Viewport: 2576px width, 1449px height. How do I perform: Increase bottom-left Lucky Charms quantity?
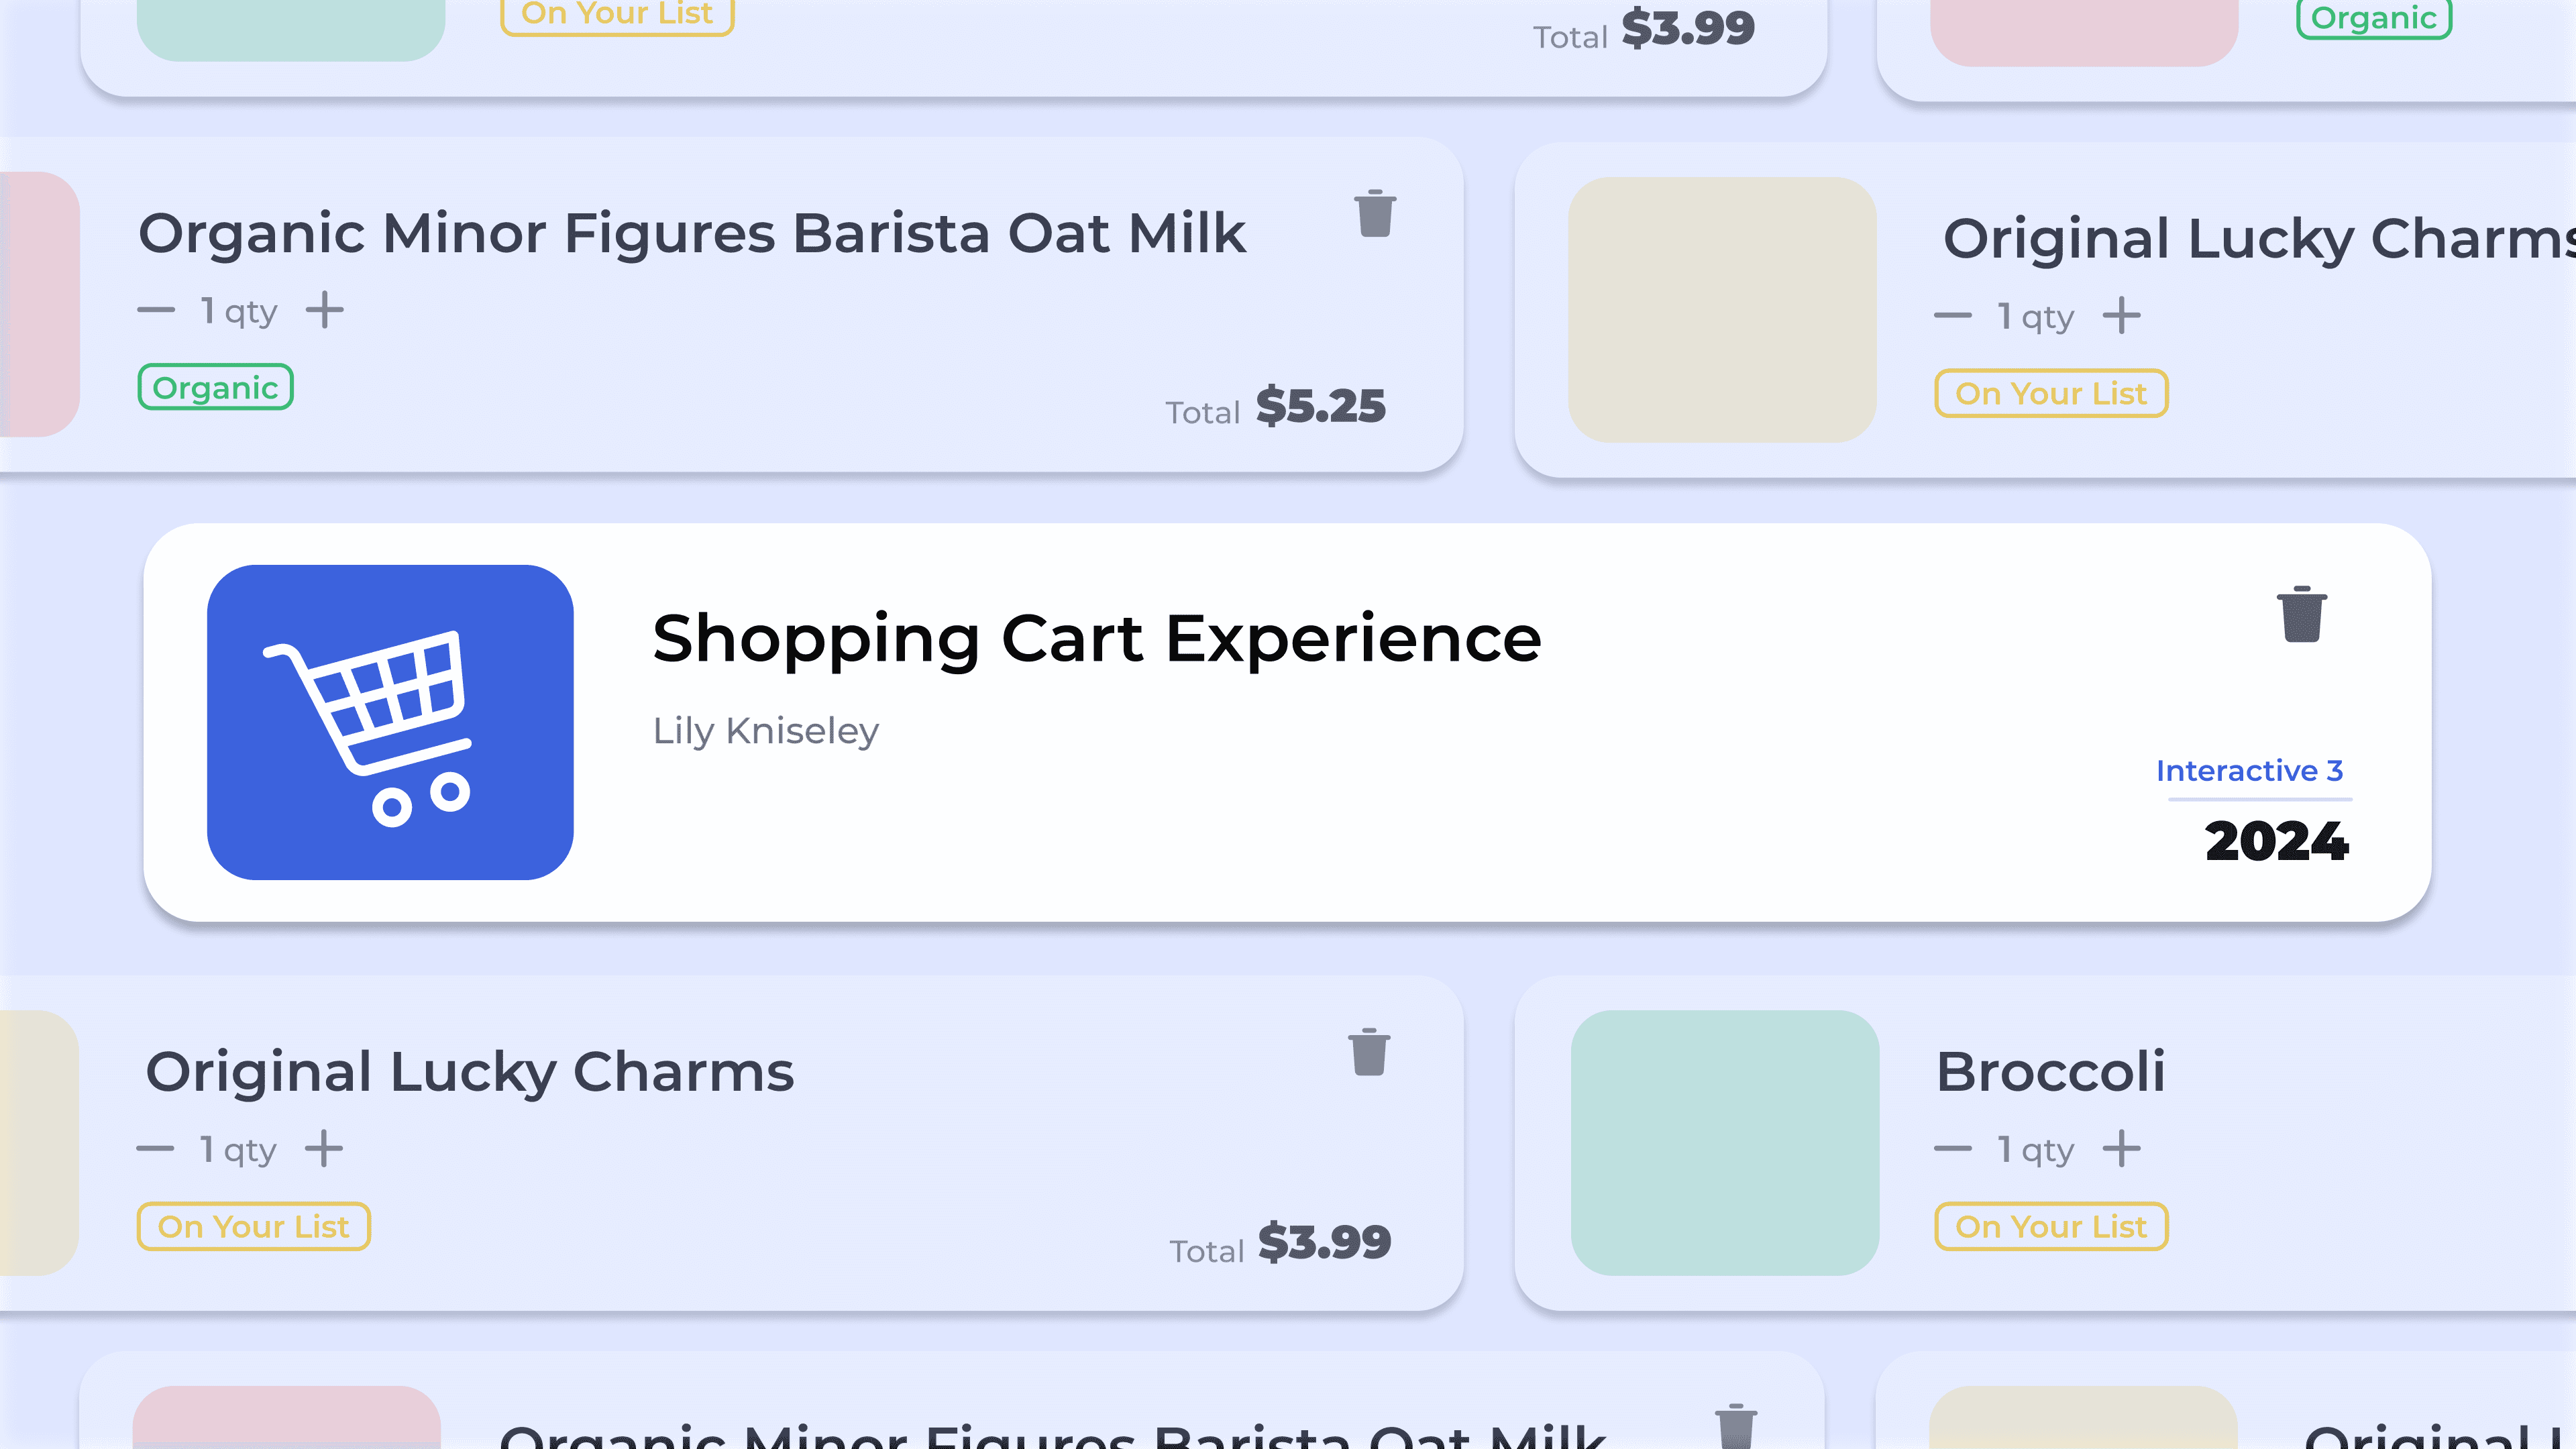click(324, 1148)
